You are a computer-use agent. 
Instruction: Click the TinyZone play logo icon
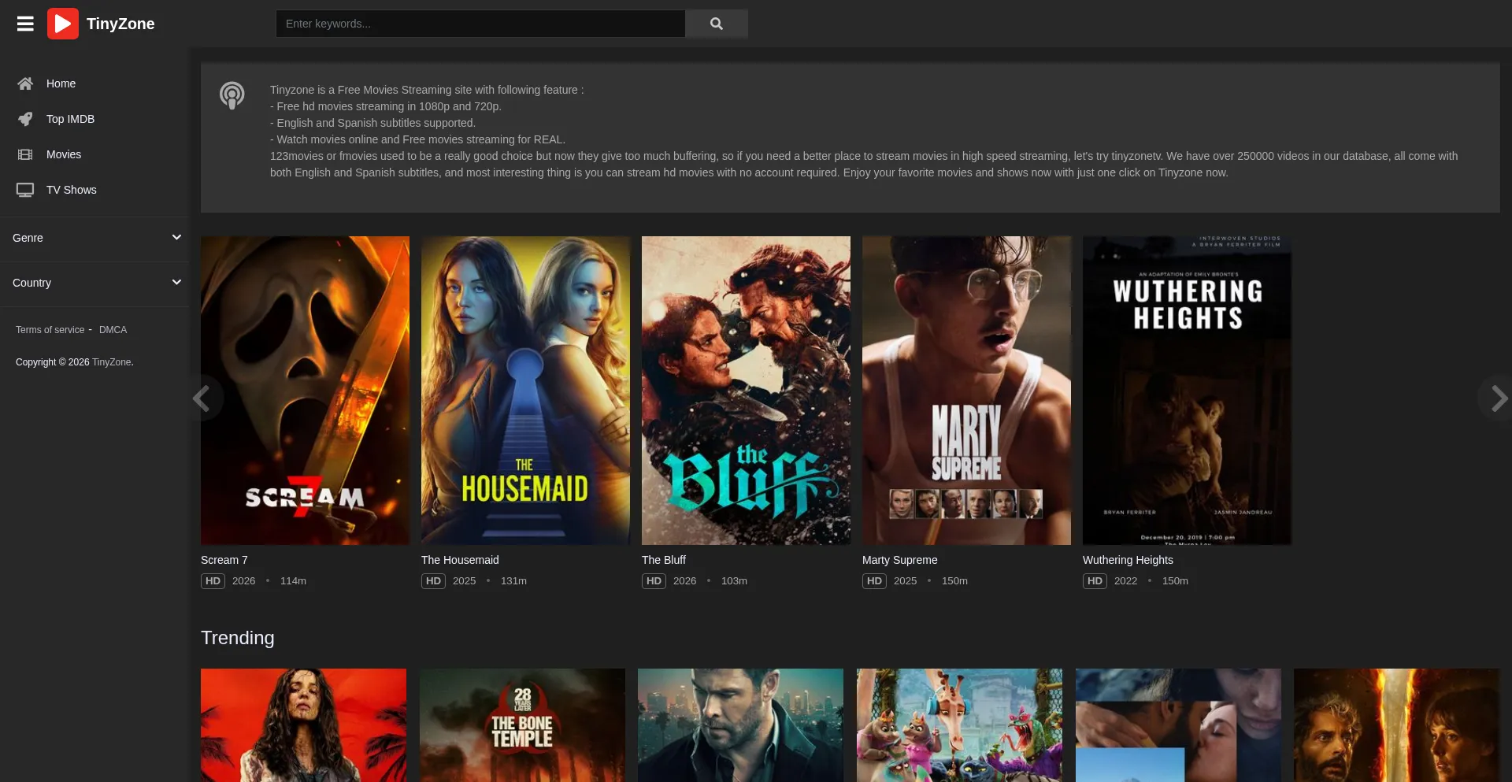coord(63,24)
